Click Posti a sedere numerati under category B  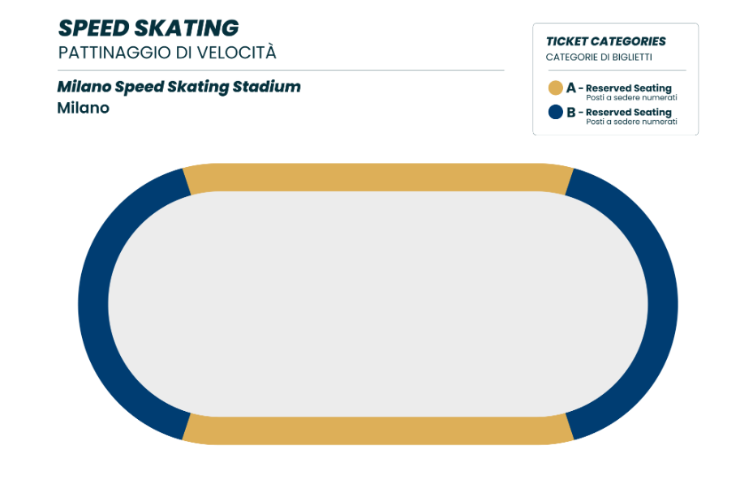coord(631,122)
